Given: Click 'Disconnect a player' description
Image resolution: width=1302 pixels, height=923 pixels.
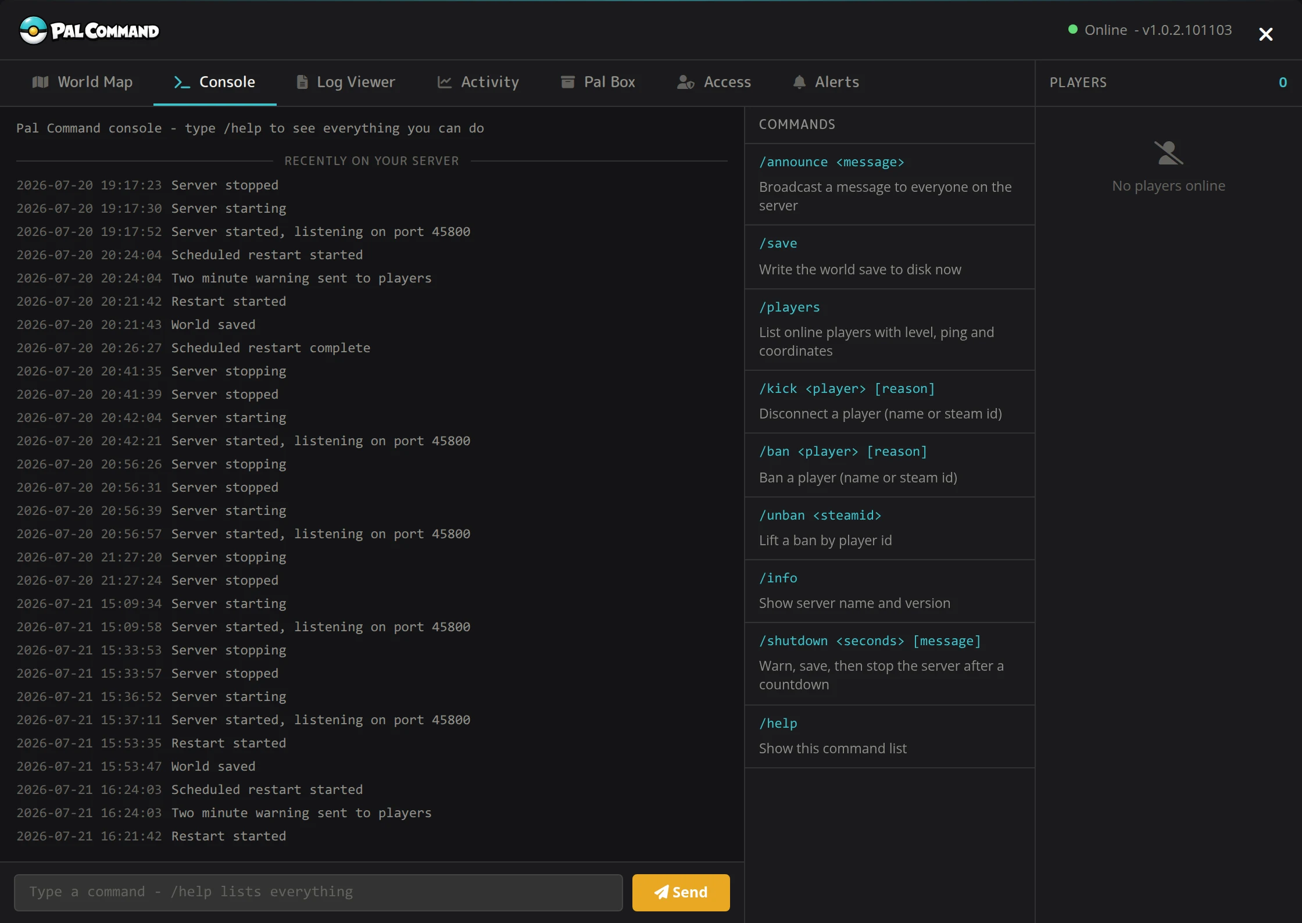Looking at the screenshot, I should pyautogui.click(x=880, y=414).
